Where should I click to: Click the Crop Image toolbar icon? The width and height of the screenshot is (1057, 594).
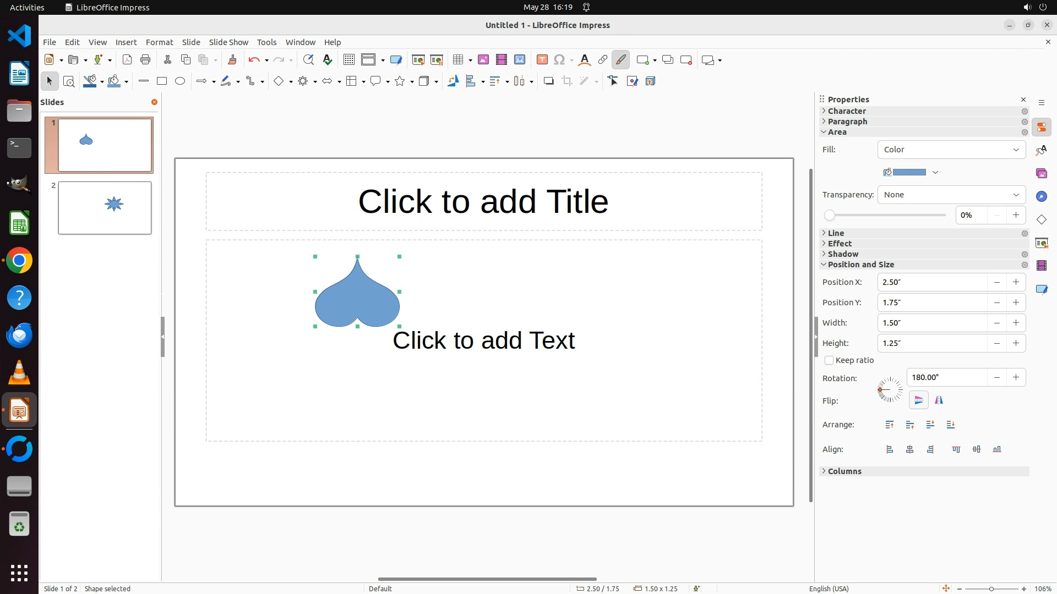click(x=567, y=81)
